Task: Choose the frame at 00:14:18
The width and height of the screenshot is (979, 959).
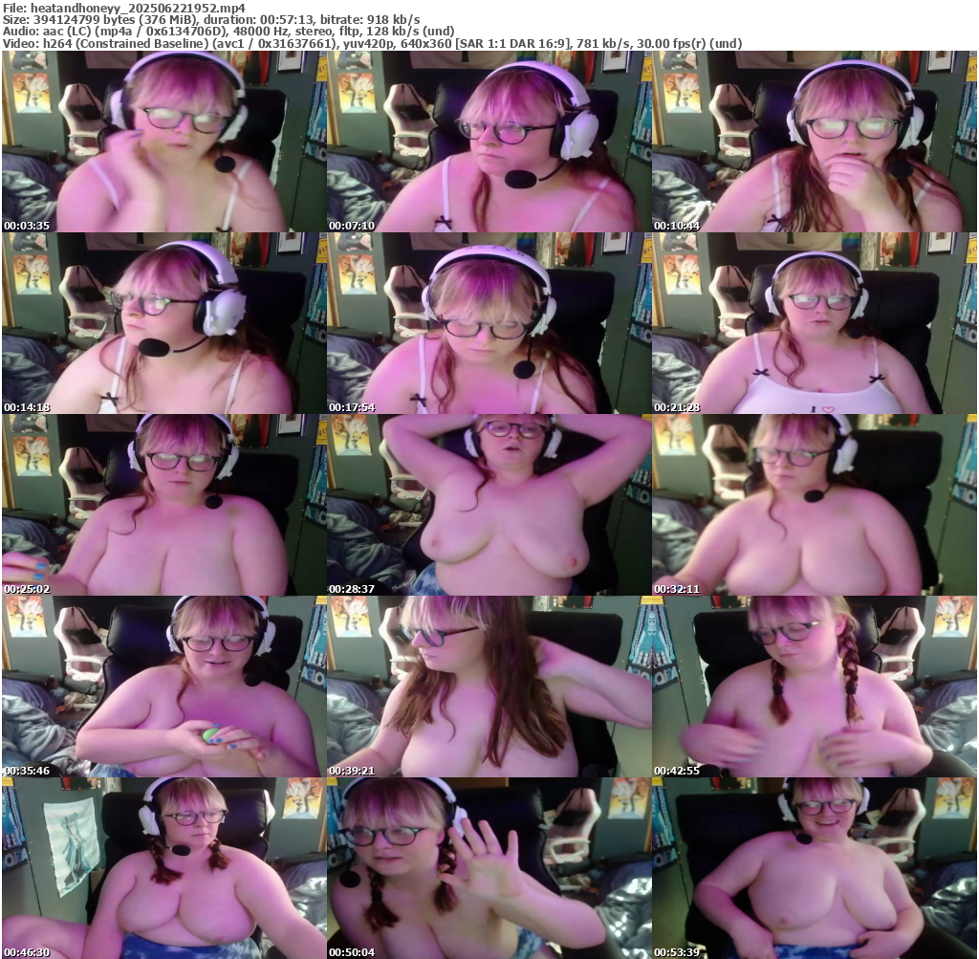Action: (163, 323)
